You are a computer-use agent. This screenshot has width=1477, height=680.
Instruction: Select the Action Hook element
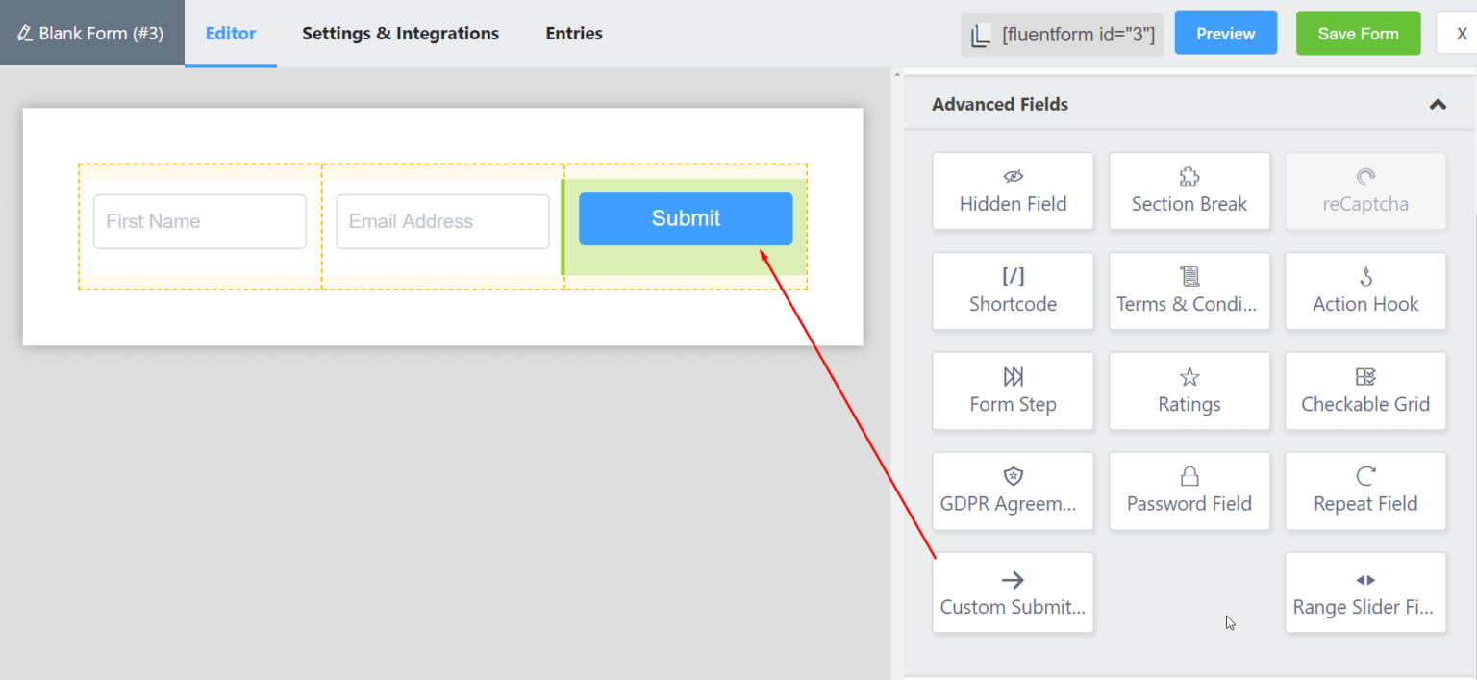(x=1365, y=290)
